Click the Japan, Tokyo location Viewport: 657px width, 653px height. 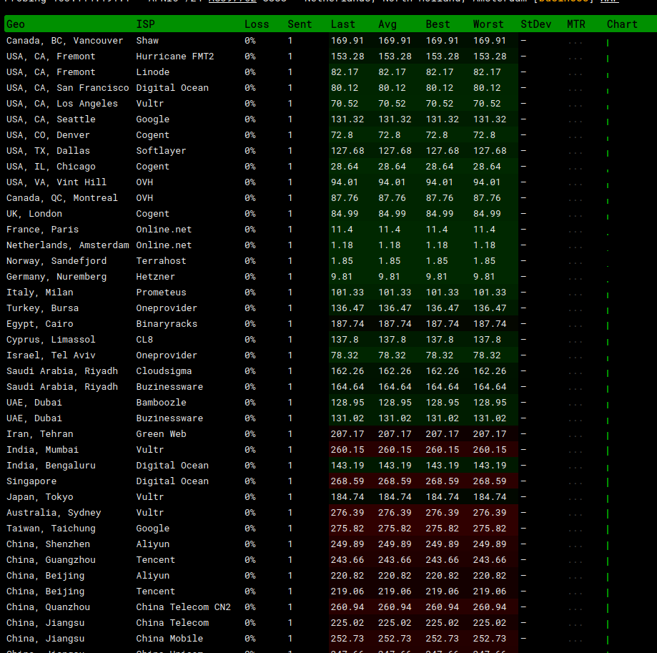tap(39, 496)
